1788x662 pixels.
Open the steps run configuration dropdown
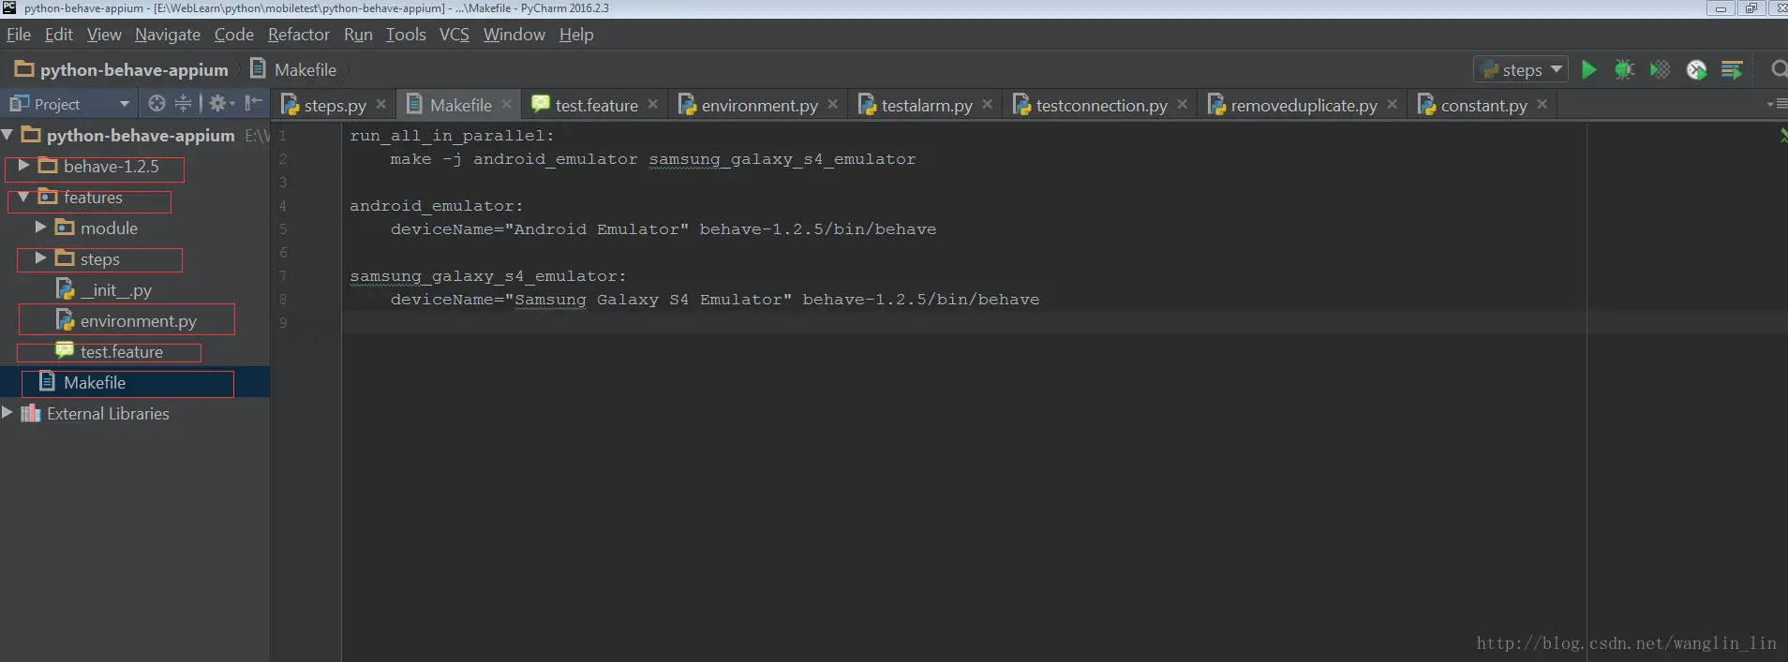[1521, 69]
